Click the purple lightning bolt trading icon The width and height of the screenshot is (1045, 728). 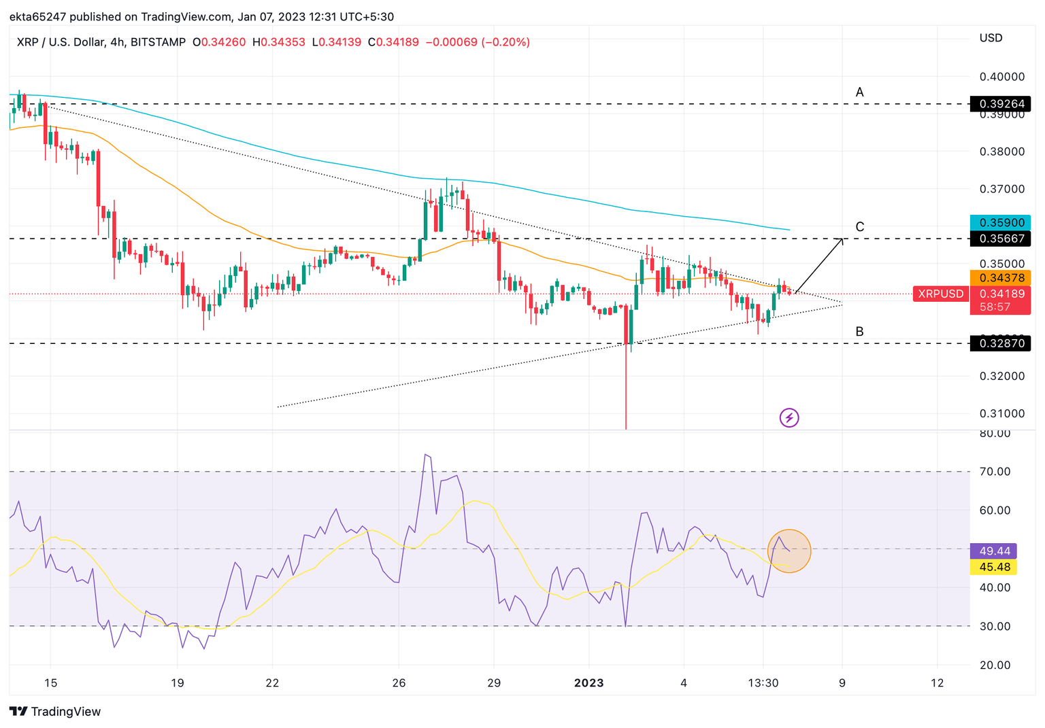click(789, 417)
